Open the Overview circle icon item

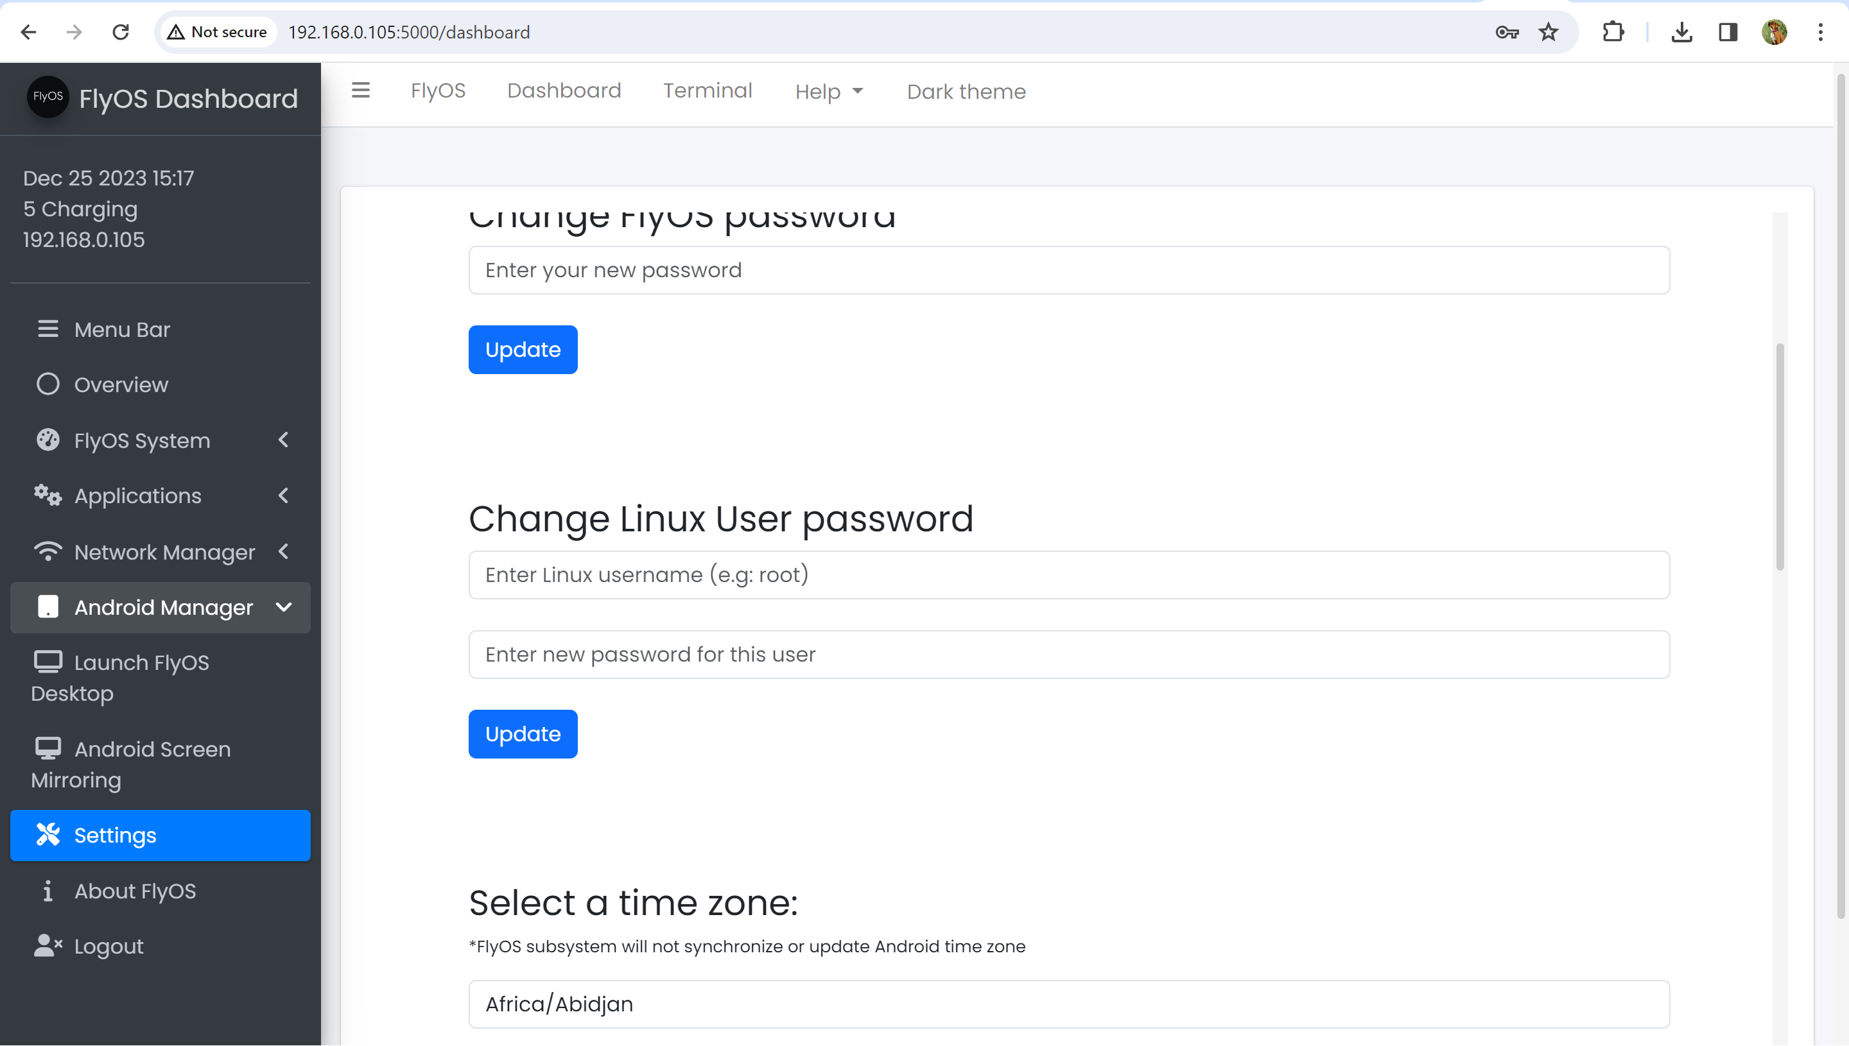(48, 384)
